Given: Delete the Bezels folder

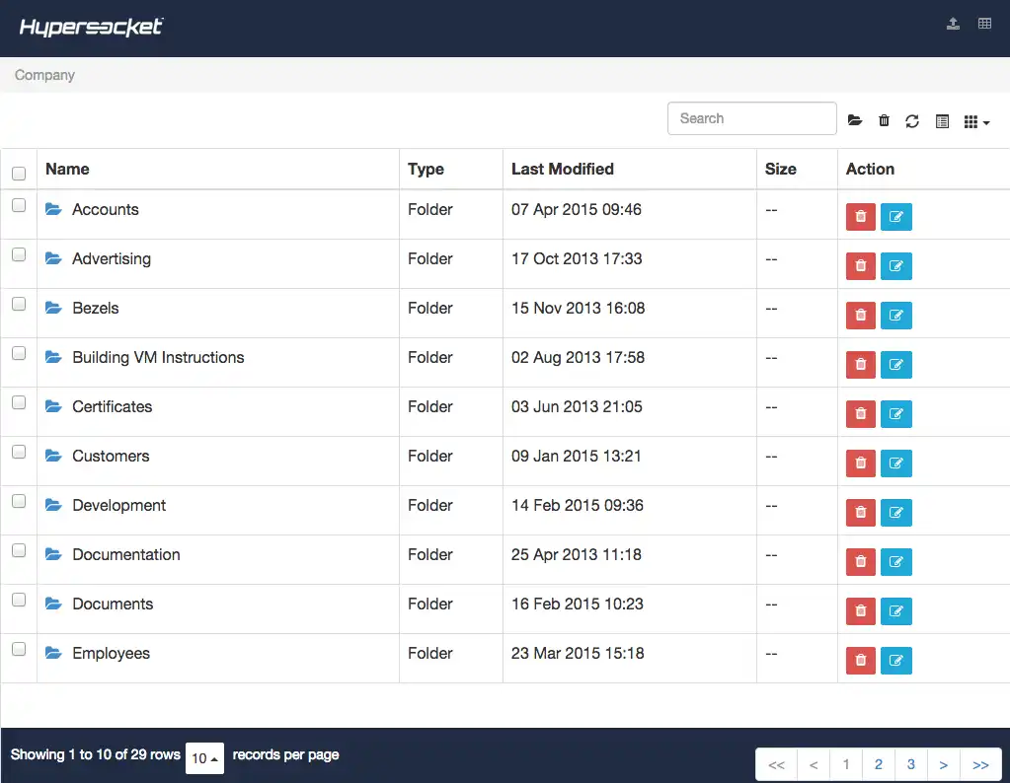Looking at the screenshot, I should 861,316.
